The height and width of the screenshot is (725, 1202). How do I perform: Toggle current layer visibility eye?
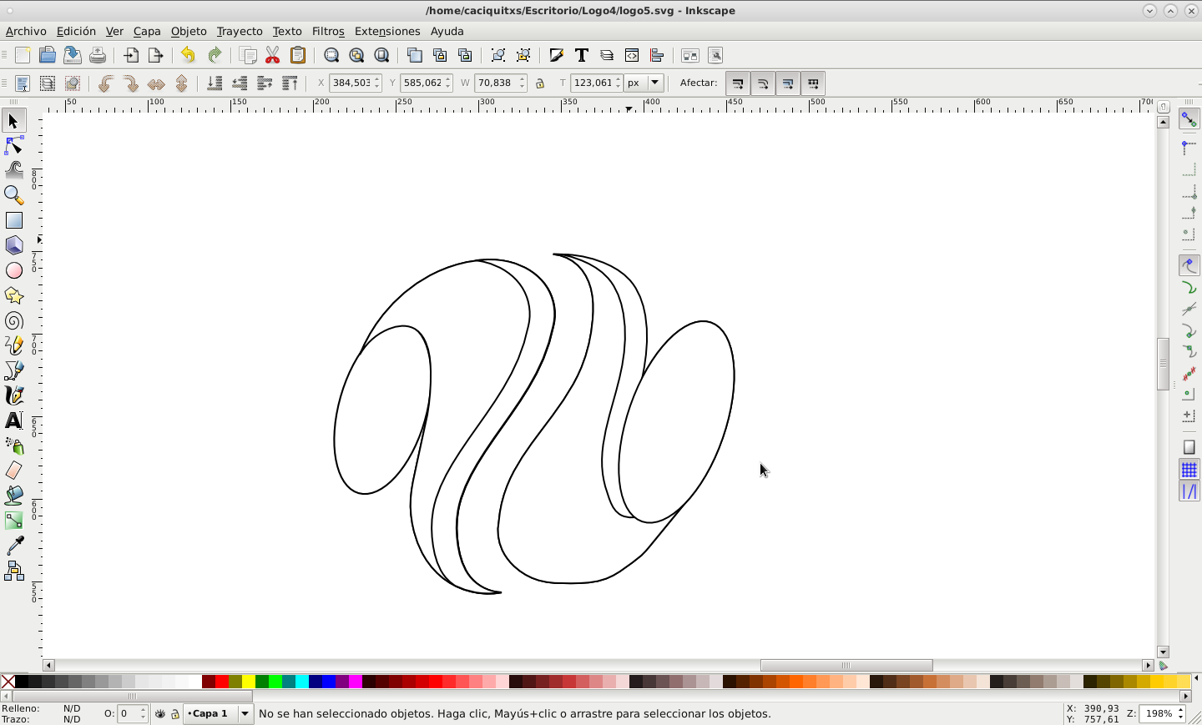click(160, 714)
